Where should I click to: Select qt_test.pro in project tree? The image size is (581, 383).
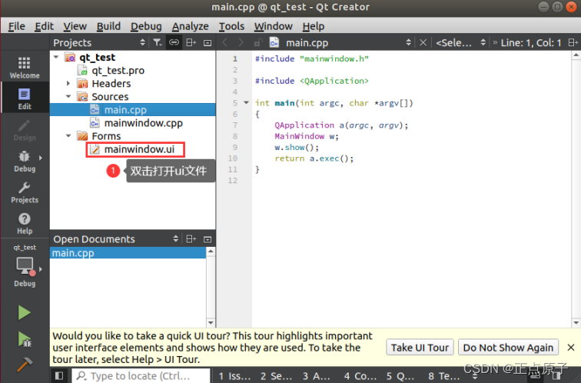(118, 71)
